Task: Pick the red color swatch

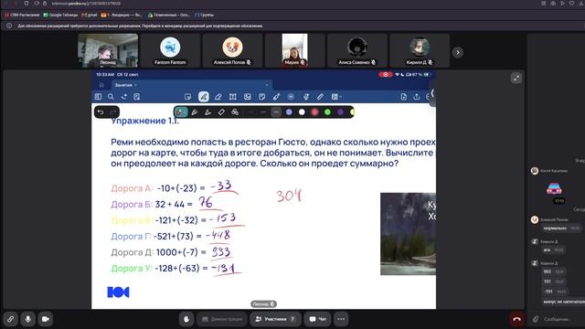Action: (x=314, y=111)
